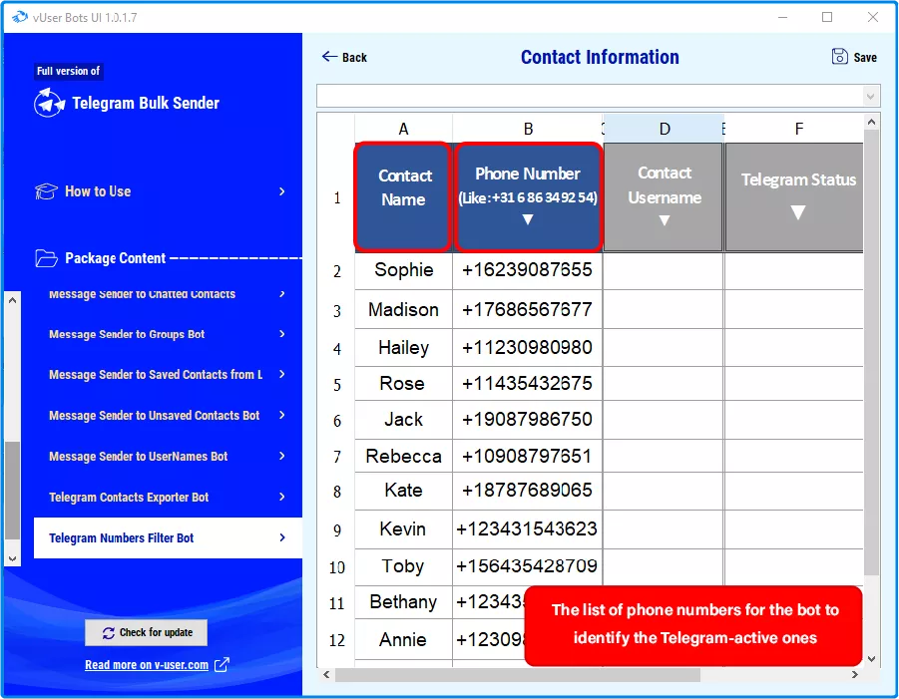Image resolution: width=899 pixels, height=699 pixels.
Task: Click the spreadsheet vertical scroll up arrow
Action: (x=871, y=122)
